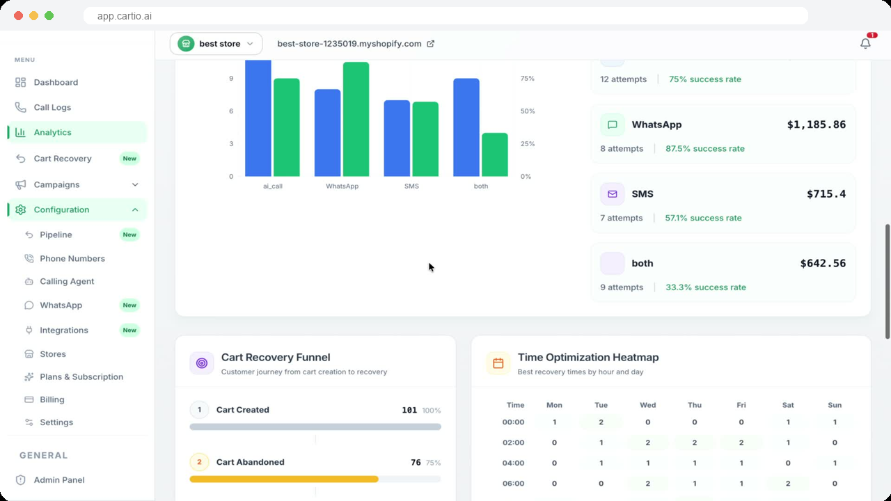Click the Cart Abandoned yellow progress bar
This screenshot has height=501, width=891.
(284, 479)
